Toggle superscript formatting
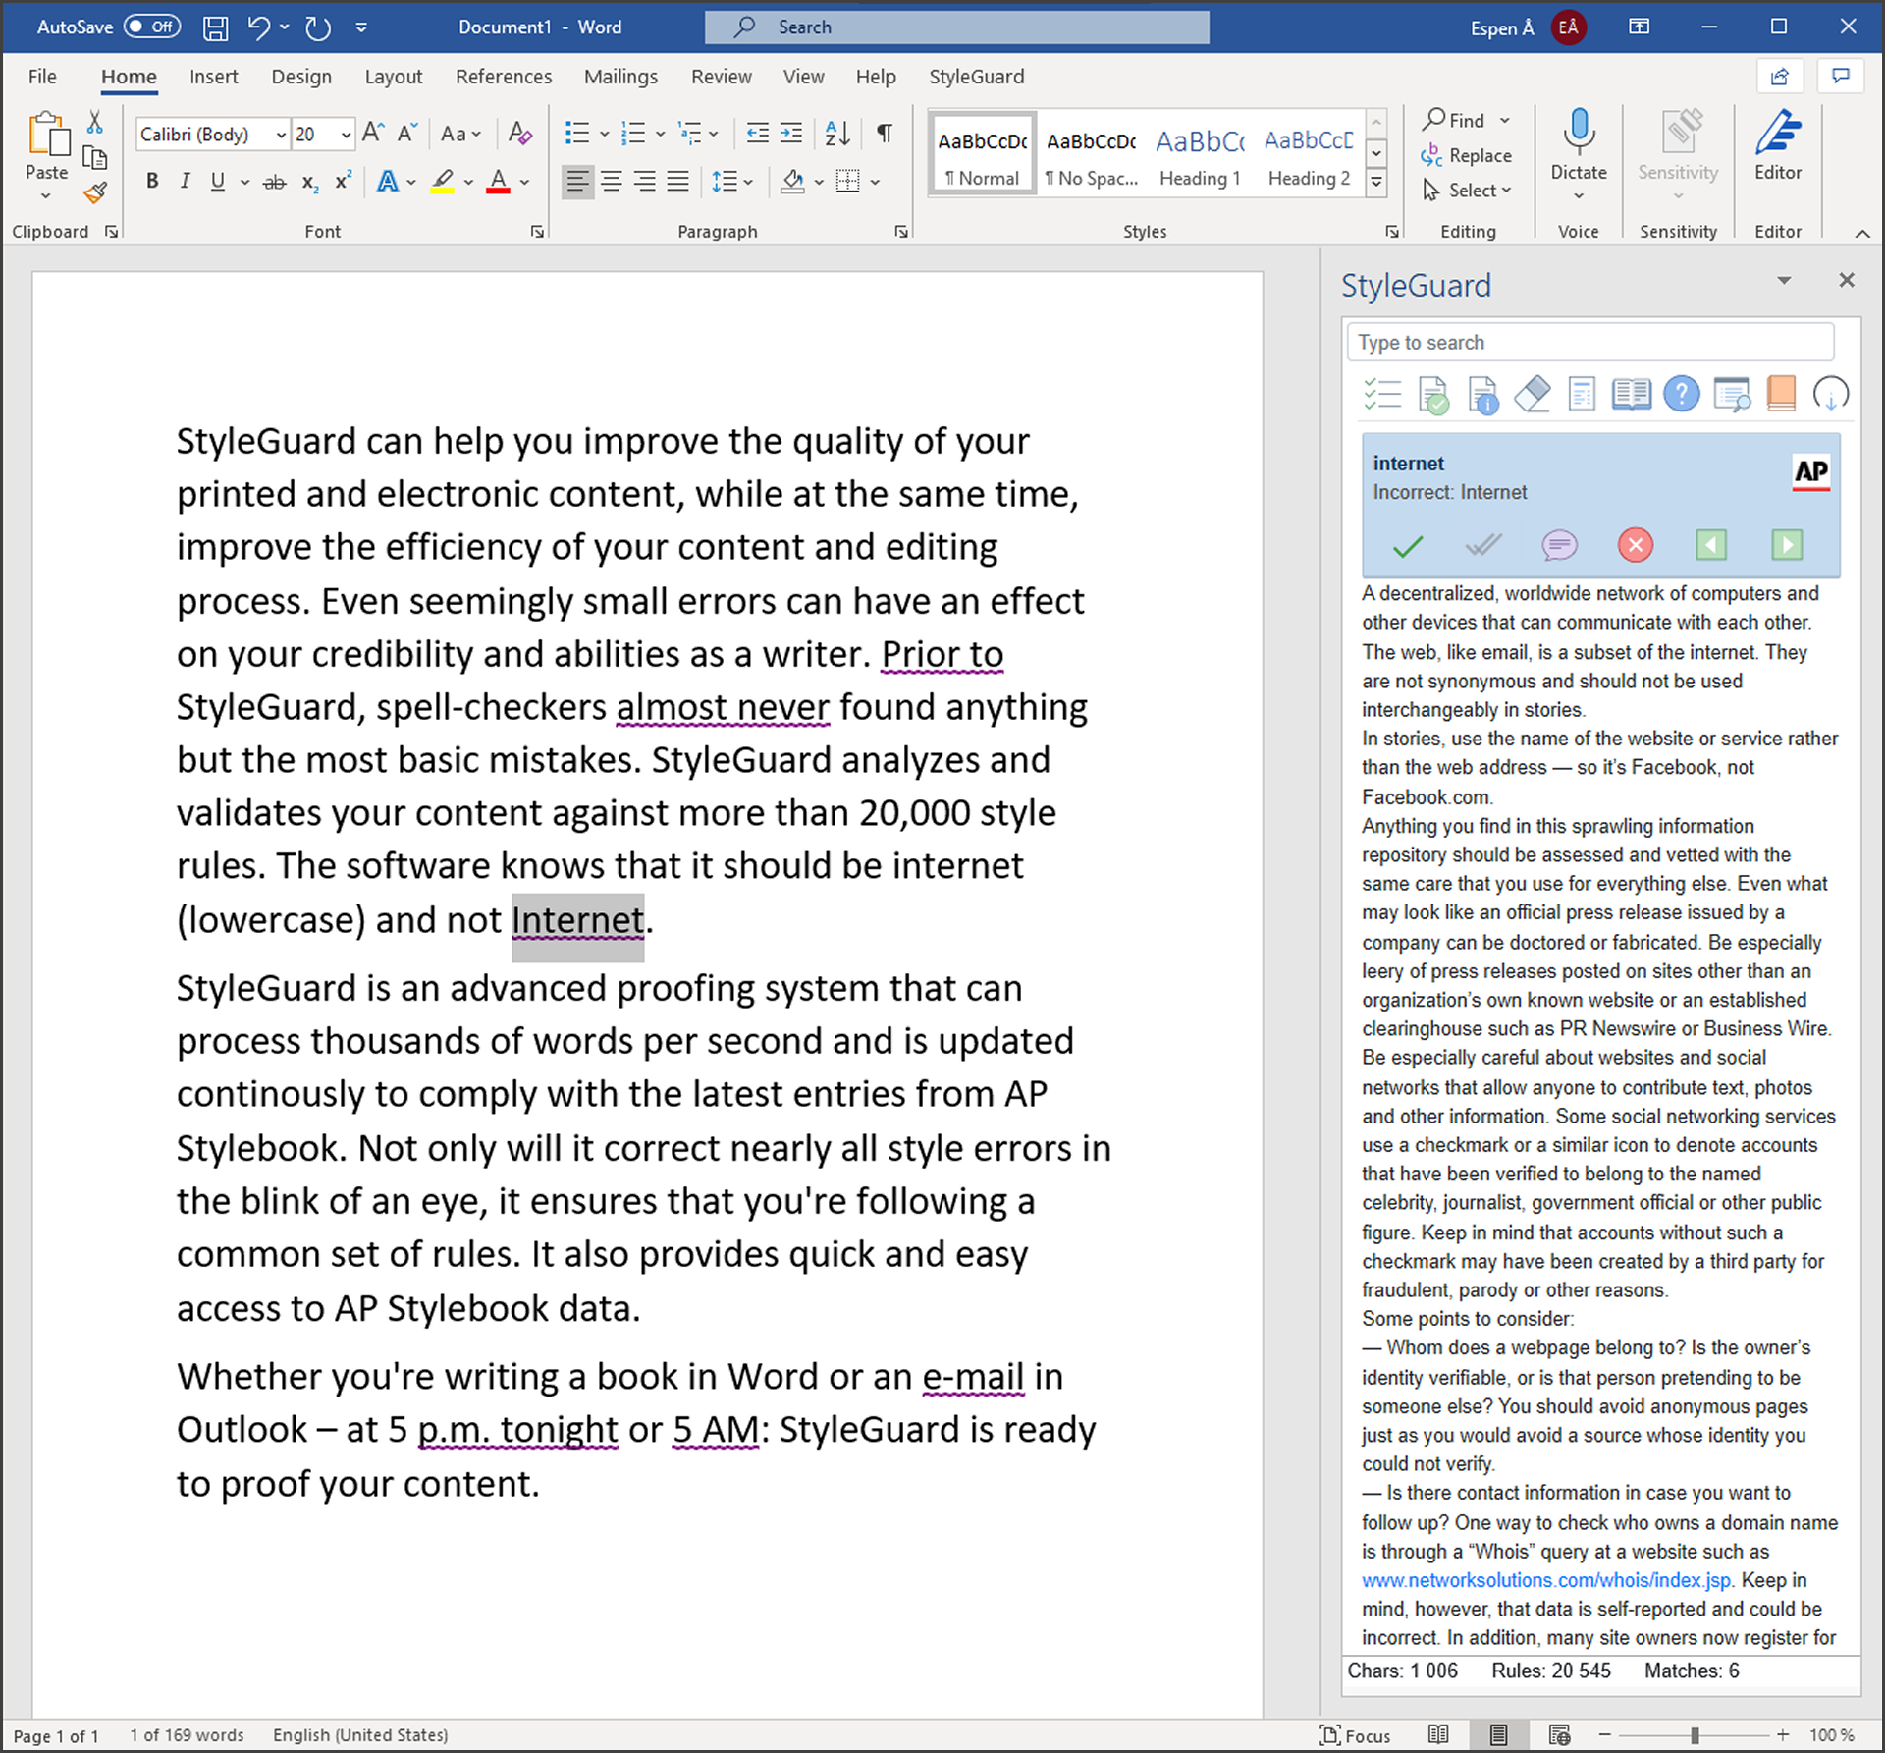 coord(343,182)
